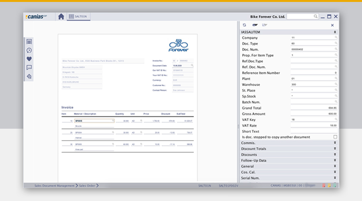
Task: Expand the Follow-Up Data section
Action: tap(335, 161)
